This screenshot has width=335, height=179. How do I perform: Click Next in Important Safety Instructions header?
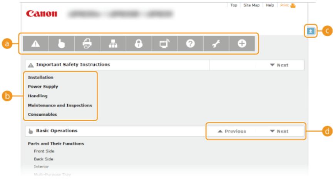click(x=279, y=65)
